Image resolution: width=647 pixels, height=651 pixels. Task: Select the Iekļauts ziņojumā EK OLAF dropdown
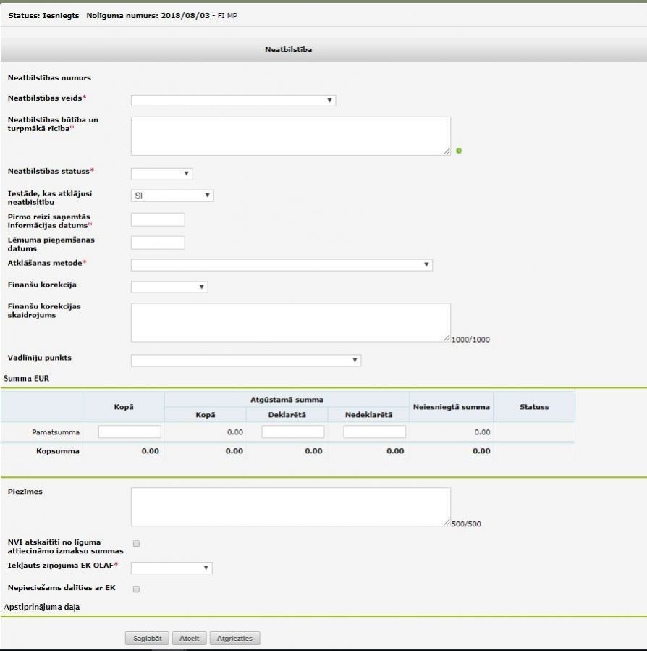pyautogui.click(x=172, y=568)
